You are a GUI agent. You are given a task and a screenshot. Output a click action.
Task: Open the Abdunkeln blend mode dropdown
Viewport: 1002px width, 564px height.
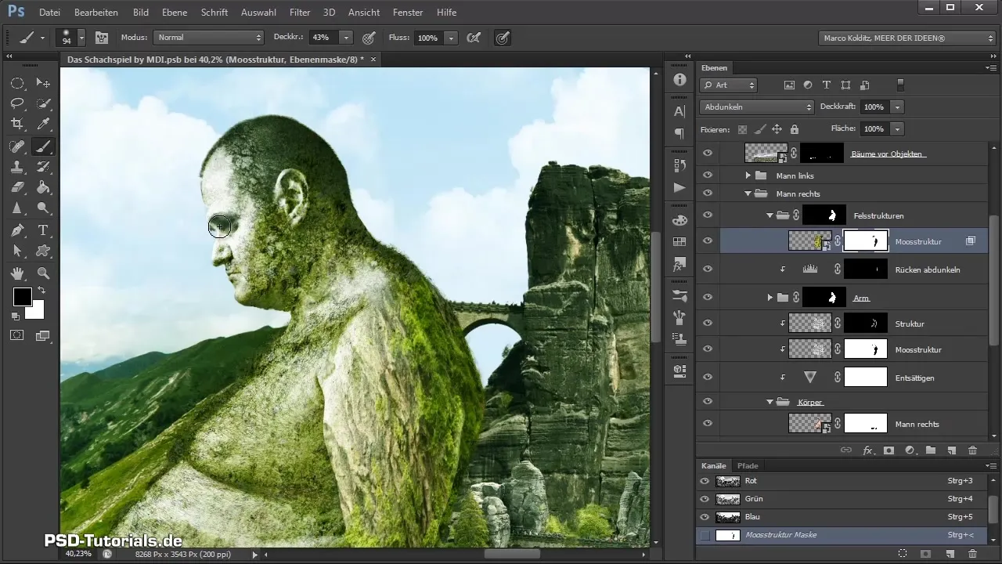(757, 107)
